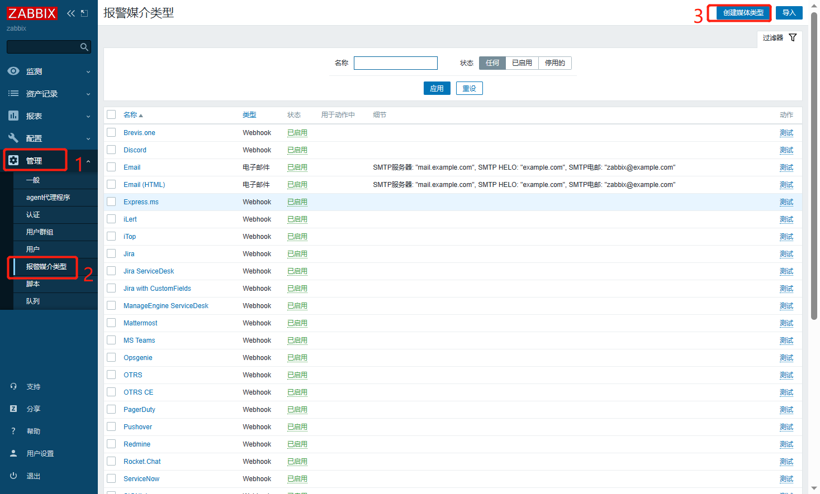The image size is (820, 494).
Task: Expand the 报表 menu chevron
Action: [x=88, y=116]
